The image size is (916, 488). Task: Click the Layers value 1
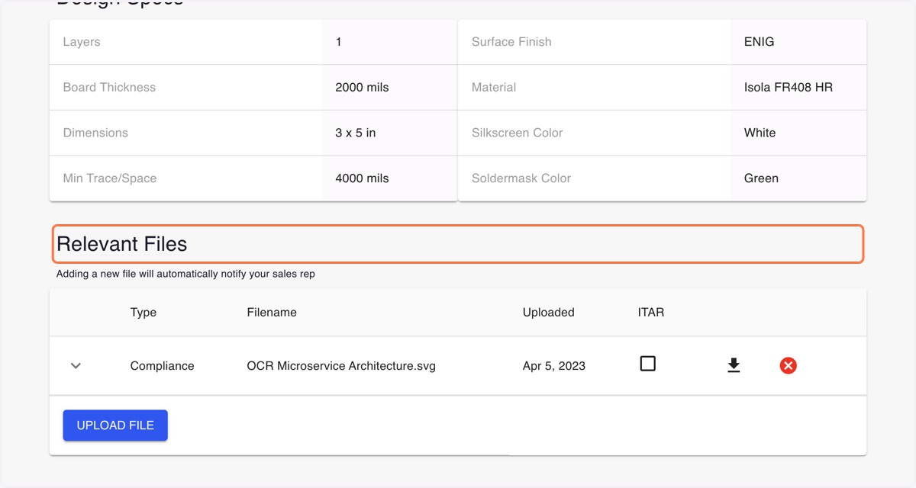tap(338, 42)
